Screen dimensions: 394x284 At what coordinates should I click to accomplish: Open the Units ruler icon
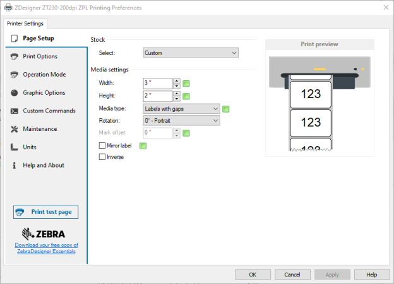[14, 147]
